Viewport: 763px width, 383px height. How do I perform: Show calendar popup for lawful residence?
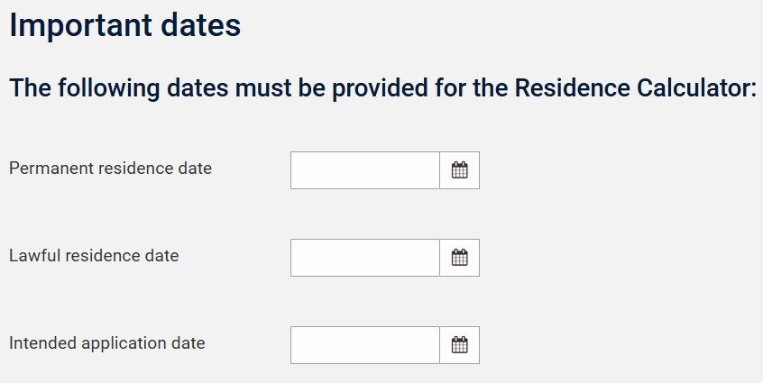pyautogui.click(x=459, y=258)
